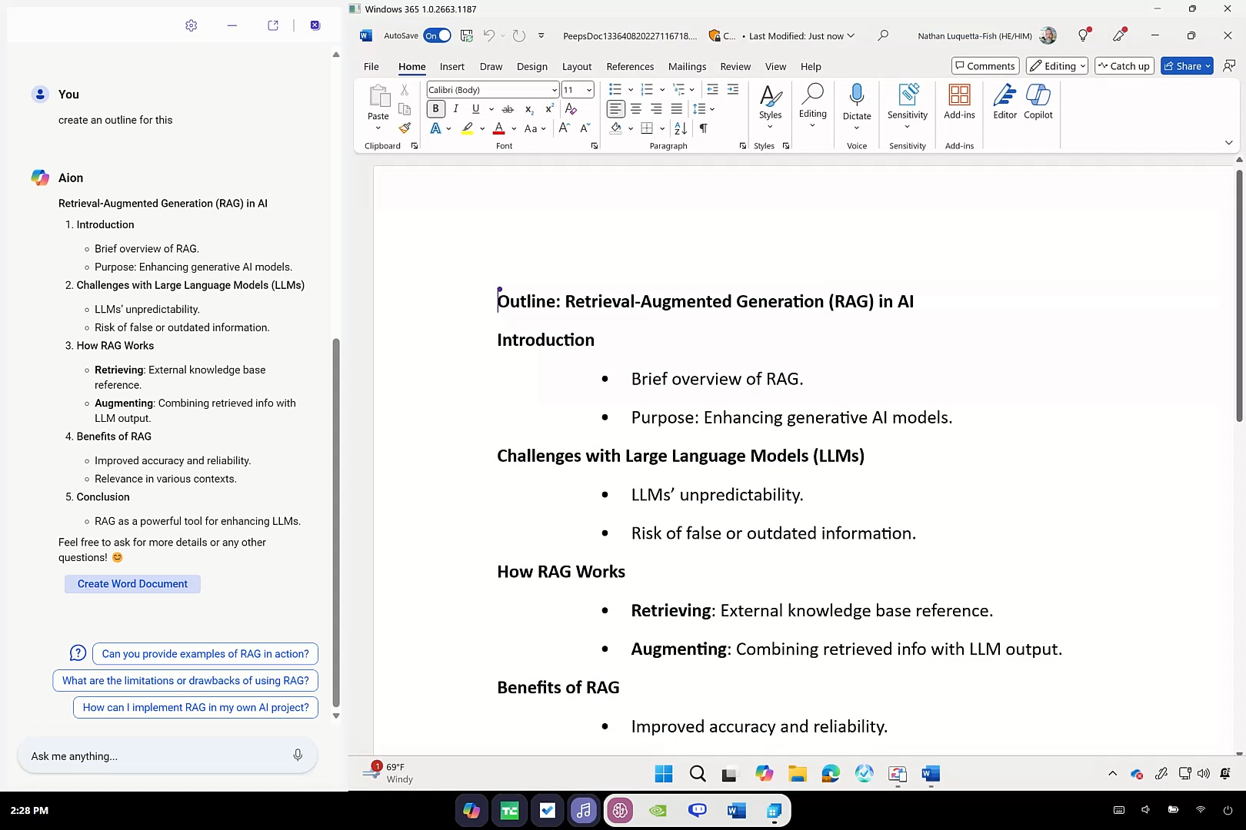The image size is (1246, 830).
Task: Open Add-ins from the ribbon
Action: point(959,102)
